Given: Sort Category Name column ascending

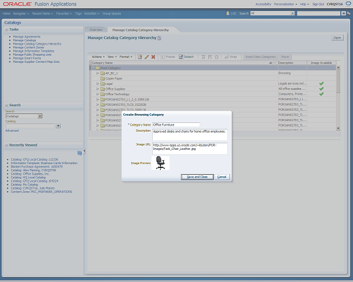Looking at the screenshot, I should click(x=271, y=63).
